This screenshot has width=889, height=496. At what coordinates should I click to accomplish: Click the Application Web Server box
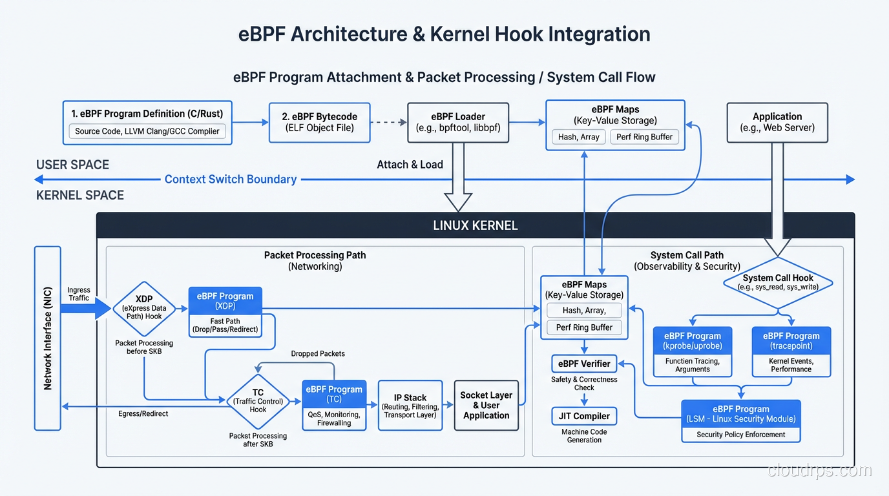[777, 122]
